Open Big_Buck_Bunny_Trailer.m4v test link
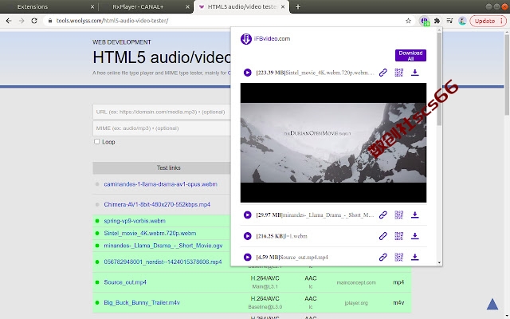The image size is (510, 319). point(142,302)
